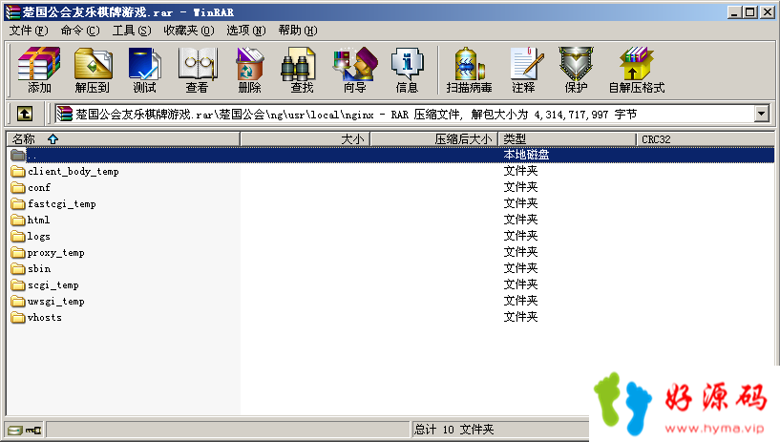
Task: Select the fastcgi_temp folder name
Action: tap(62, 204)
